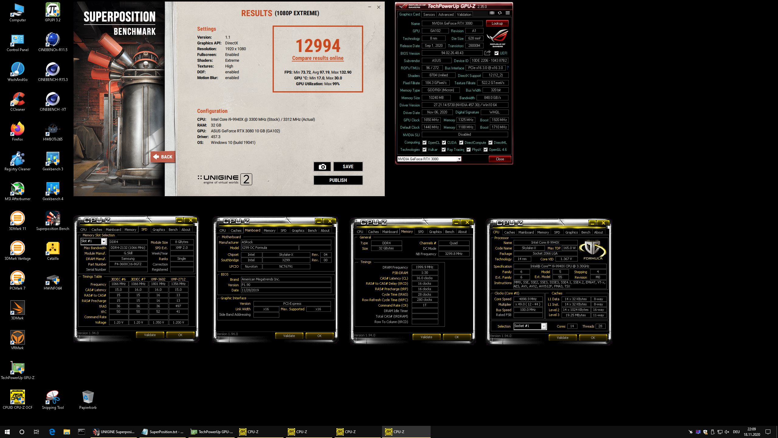Click volume icon in system tray
This screenshot has height=438, width=778.
point(727,432)
